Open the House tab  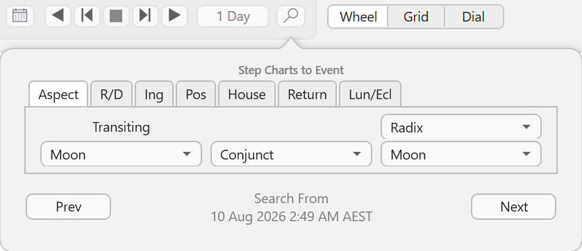[x=247, y=94]
